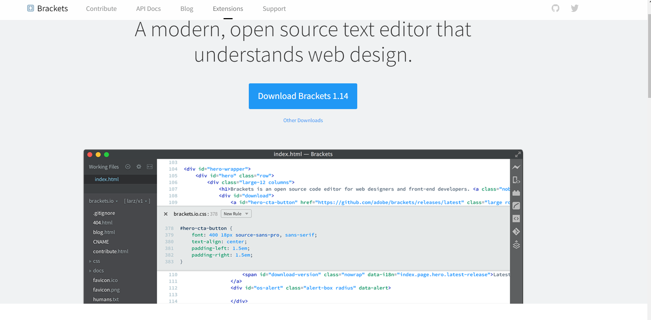
Task: Click the Live Preview lightning icon
Action: [516, 167]
